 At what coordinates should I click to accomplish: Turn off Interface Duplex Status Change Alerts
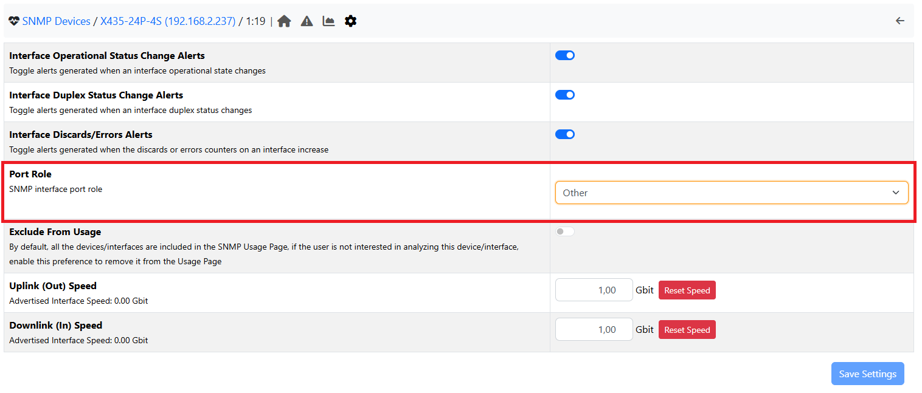(x=565, y=95)
